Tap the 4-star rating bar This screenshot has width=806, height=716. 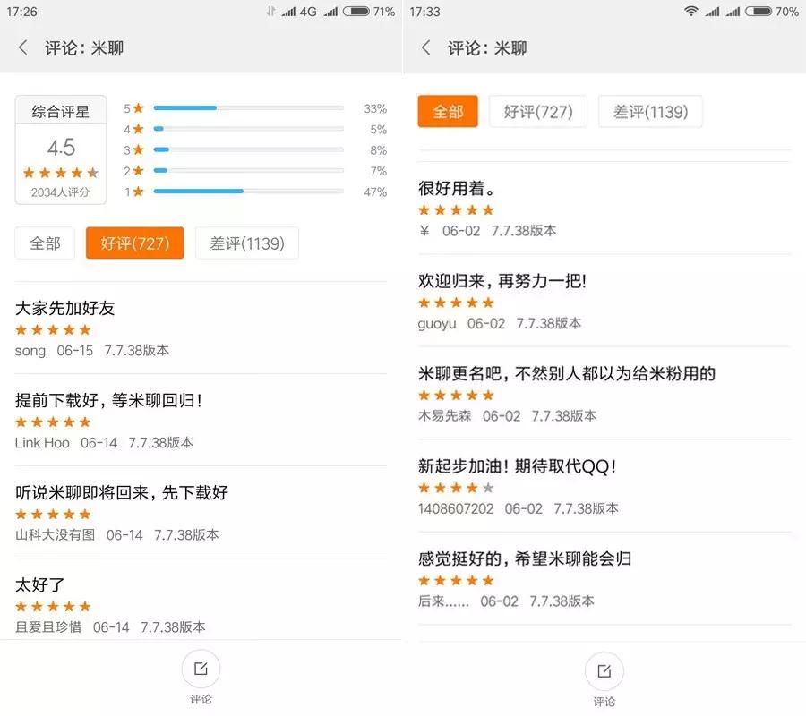pos(248,128)
